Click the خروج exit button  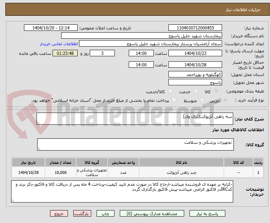(x=59, y=214)
